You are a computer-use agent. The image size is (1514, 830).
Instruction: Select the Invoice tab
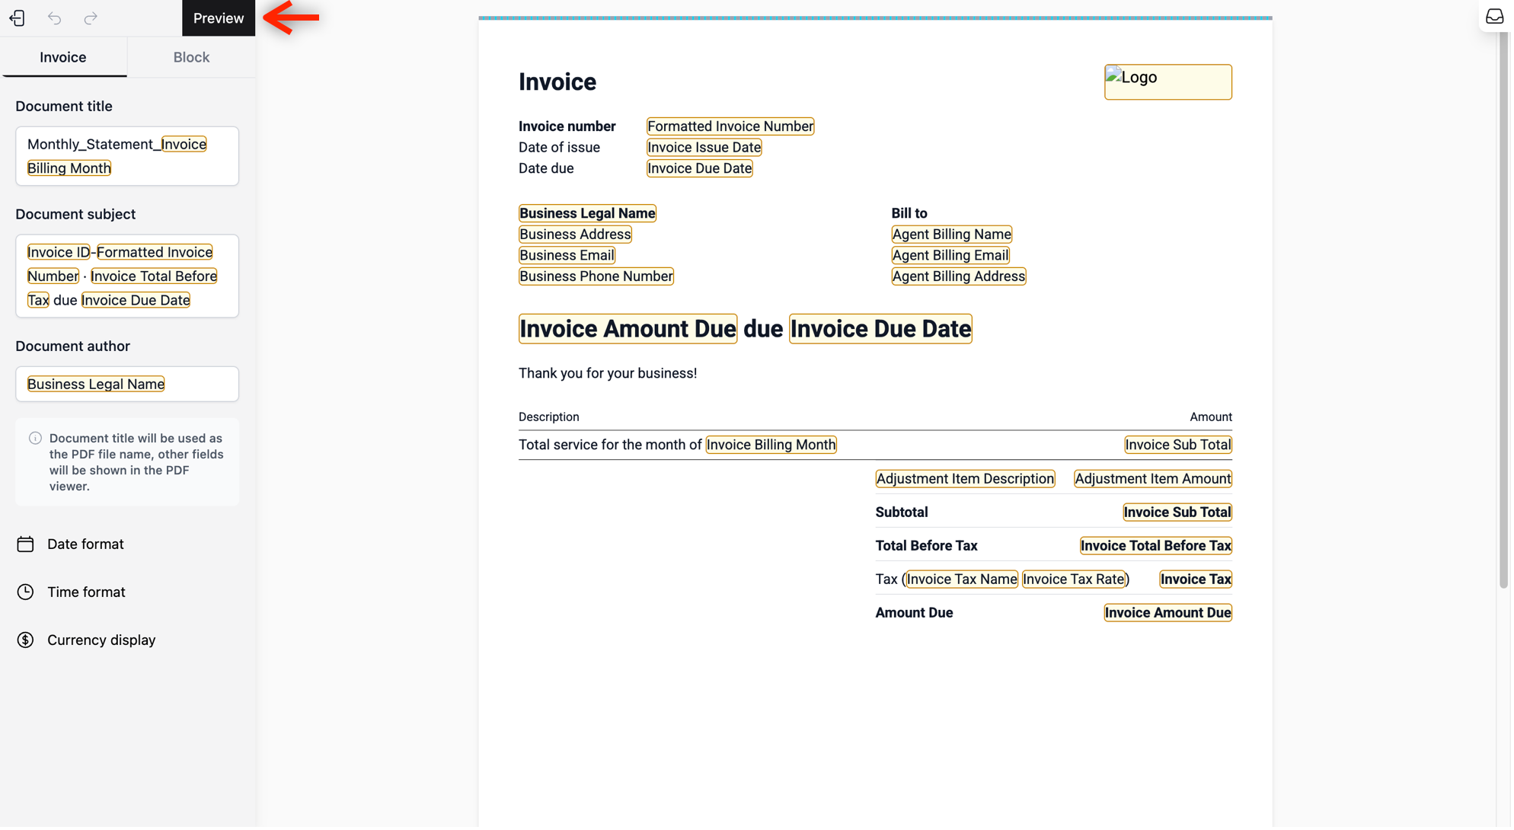(x=63, y=57)
